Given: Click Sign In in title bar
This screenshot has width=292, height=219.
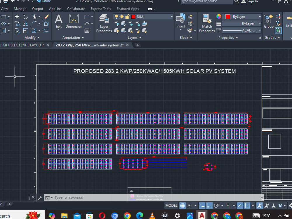Looking at the screenshot, I should pos(250,1).
